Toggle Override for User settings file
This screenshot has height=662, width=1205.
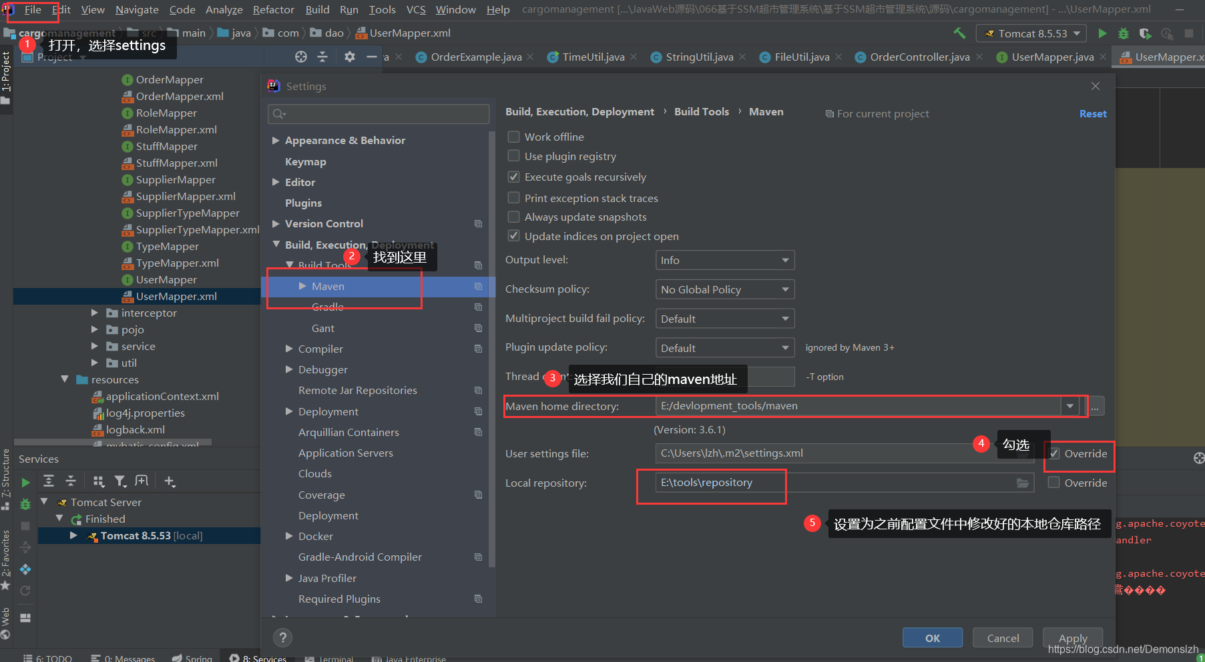[1054, 453]
